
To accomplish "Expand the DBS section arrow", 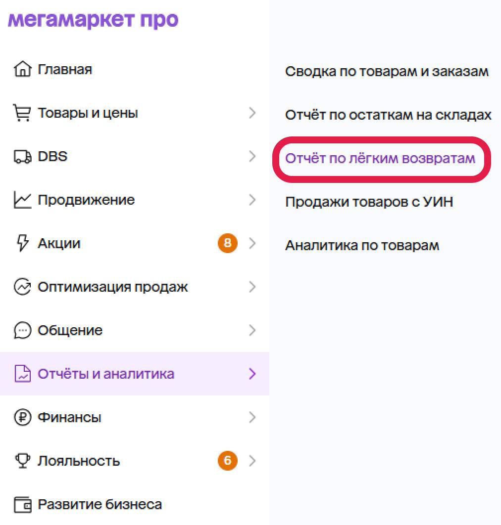I will 252,156.
